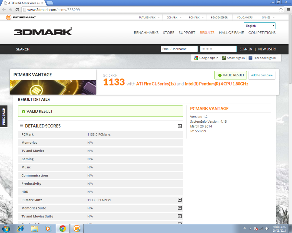Focus the password input field

coord(218,49)
